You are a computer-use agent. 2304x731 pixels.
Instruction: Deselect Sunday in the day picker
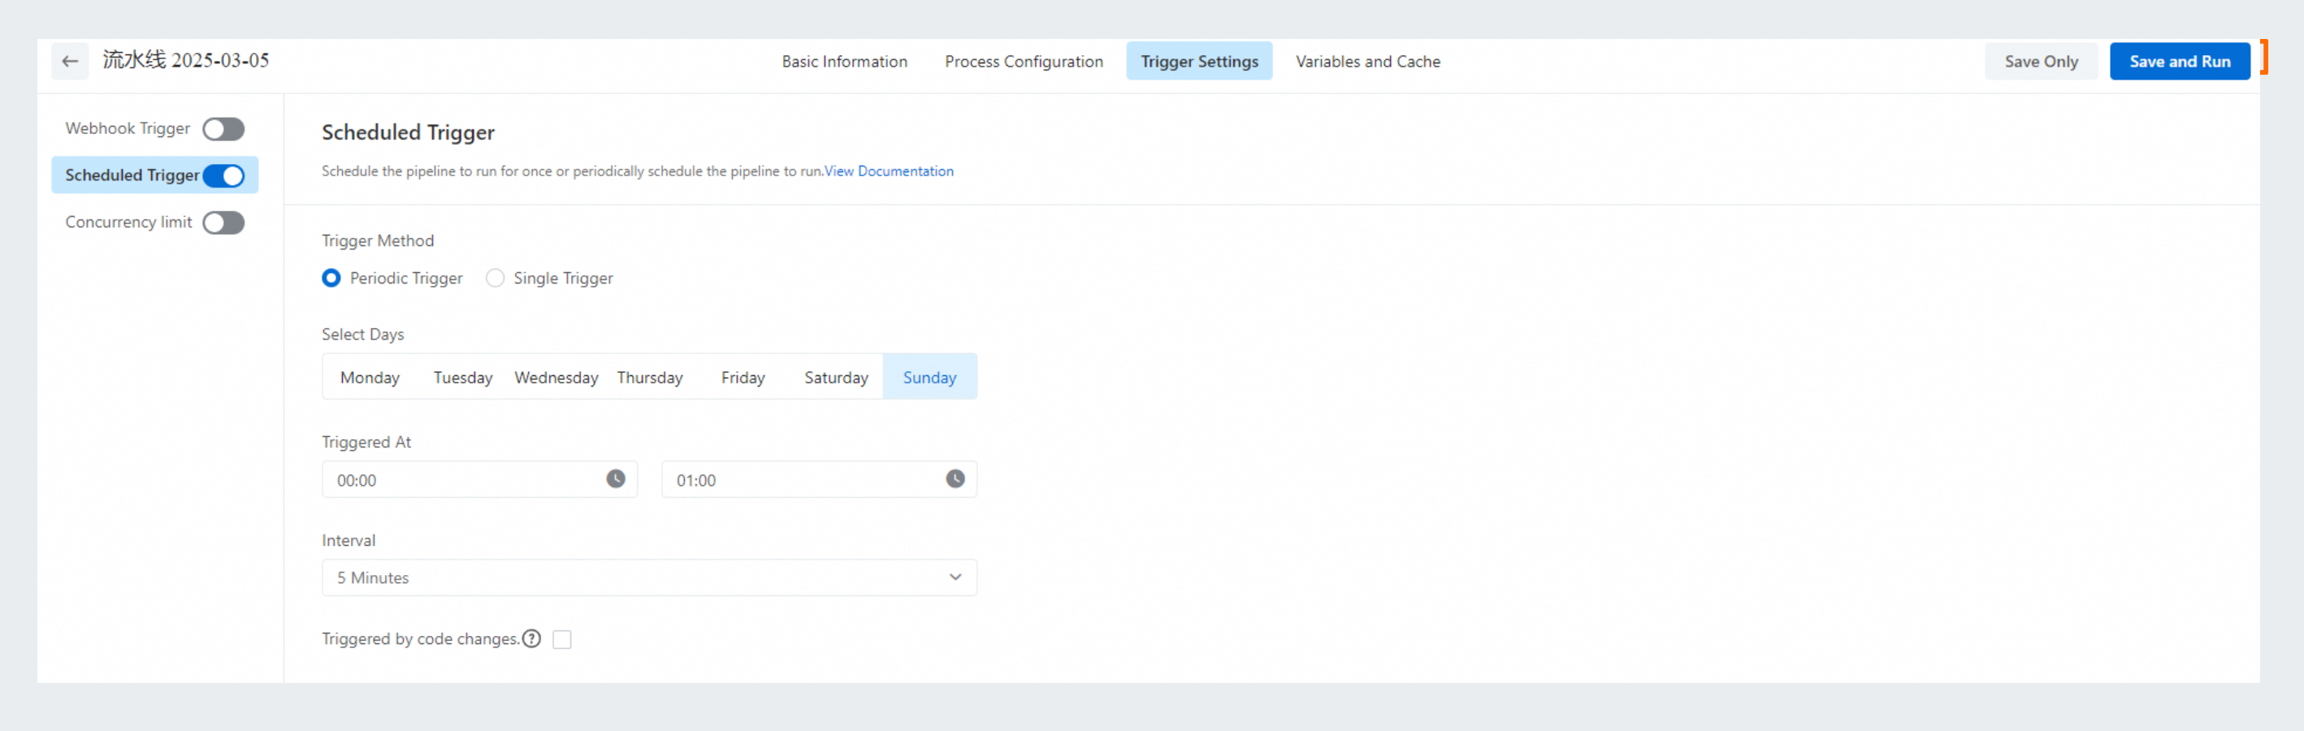coord(930,378)
